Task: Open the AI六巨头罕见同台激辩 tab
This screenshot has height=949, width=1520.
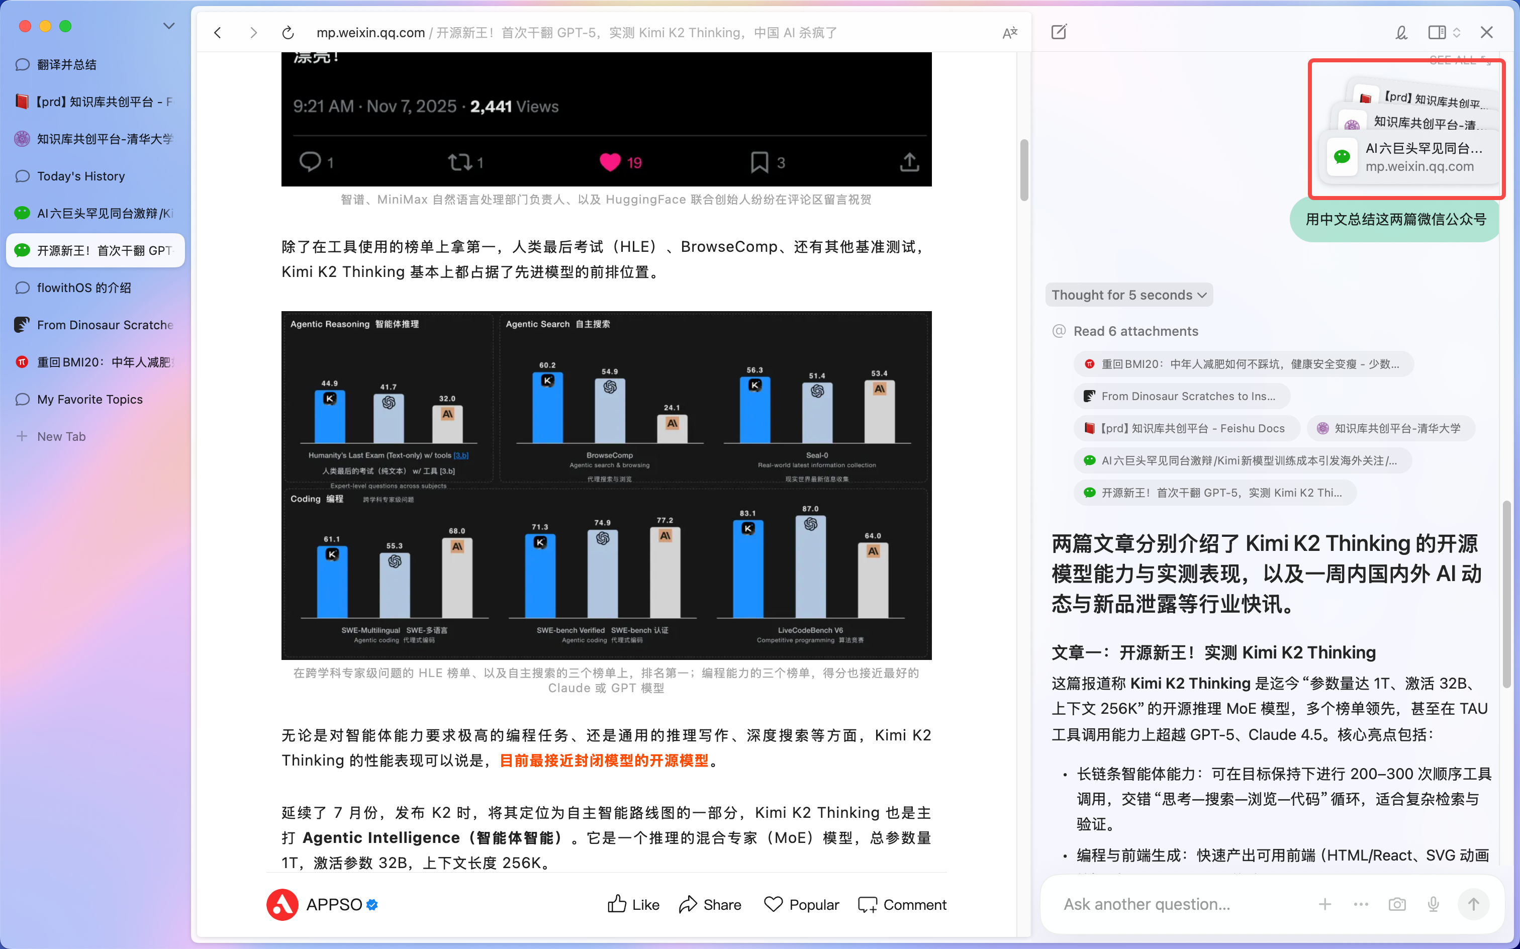Action: coord(96,214)
